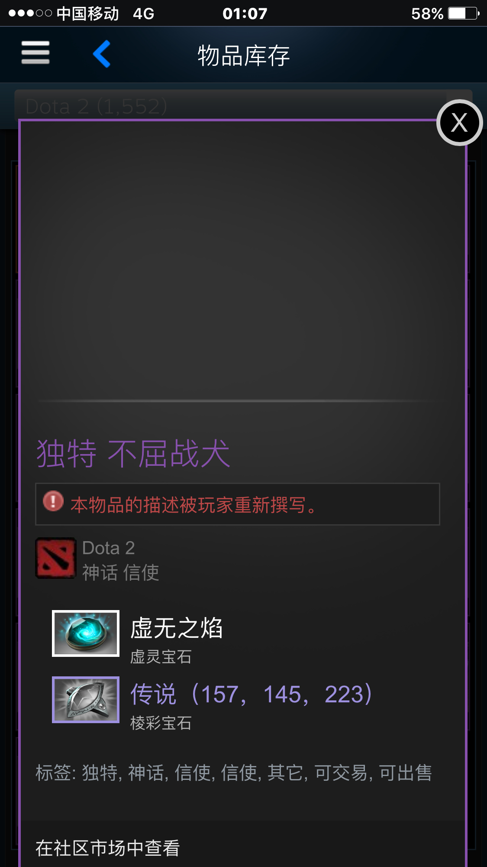This screenshot has width=487, height=867.
Task: Open 在社区市场中查看 link
Action: [107, 848]
